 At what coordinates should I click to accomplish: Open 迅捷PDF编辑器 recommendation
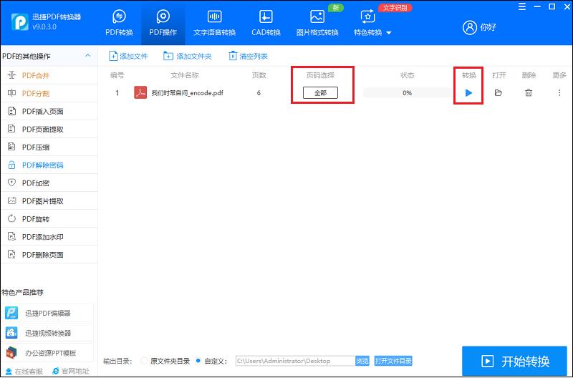pos(47,313)
